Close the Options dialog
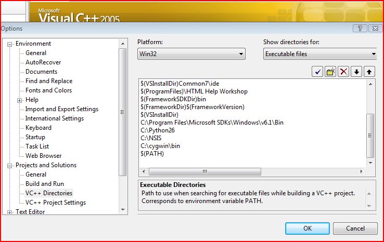 (x=375, y=29)
